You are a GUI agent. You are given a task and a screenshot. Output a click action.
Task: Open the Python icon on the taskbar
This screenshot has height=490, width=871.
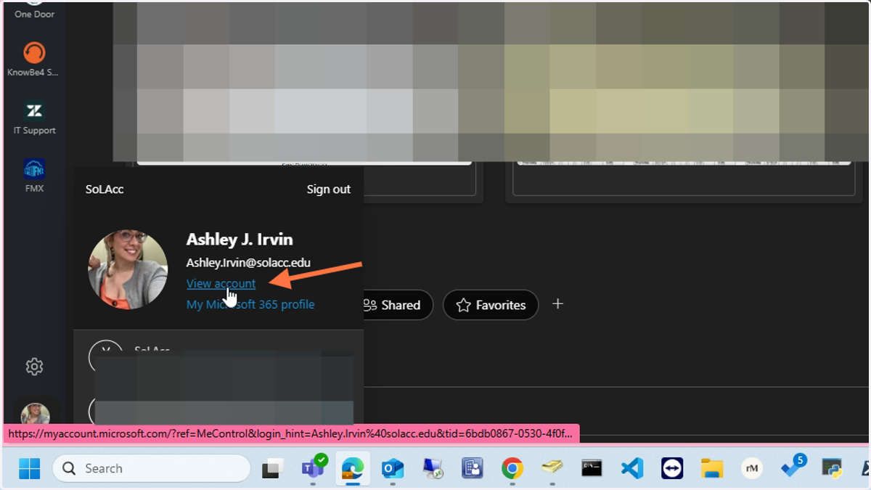[x=832, y=469]
